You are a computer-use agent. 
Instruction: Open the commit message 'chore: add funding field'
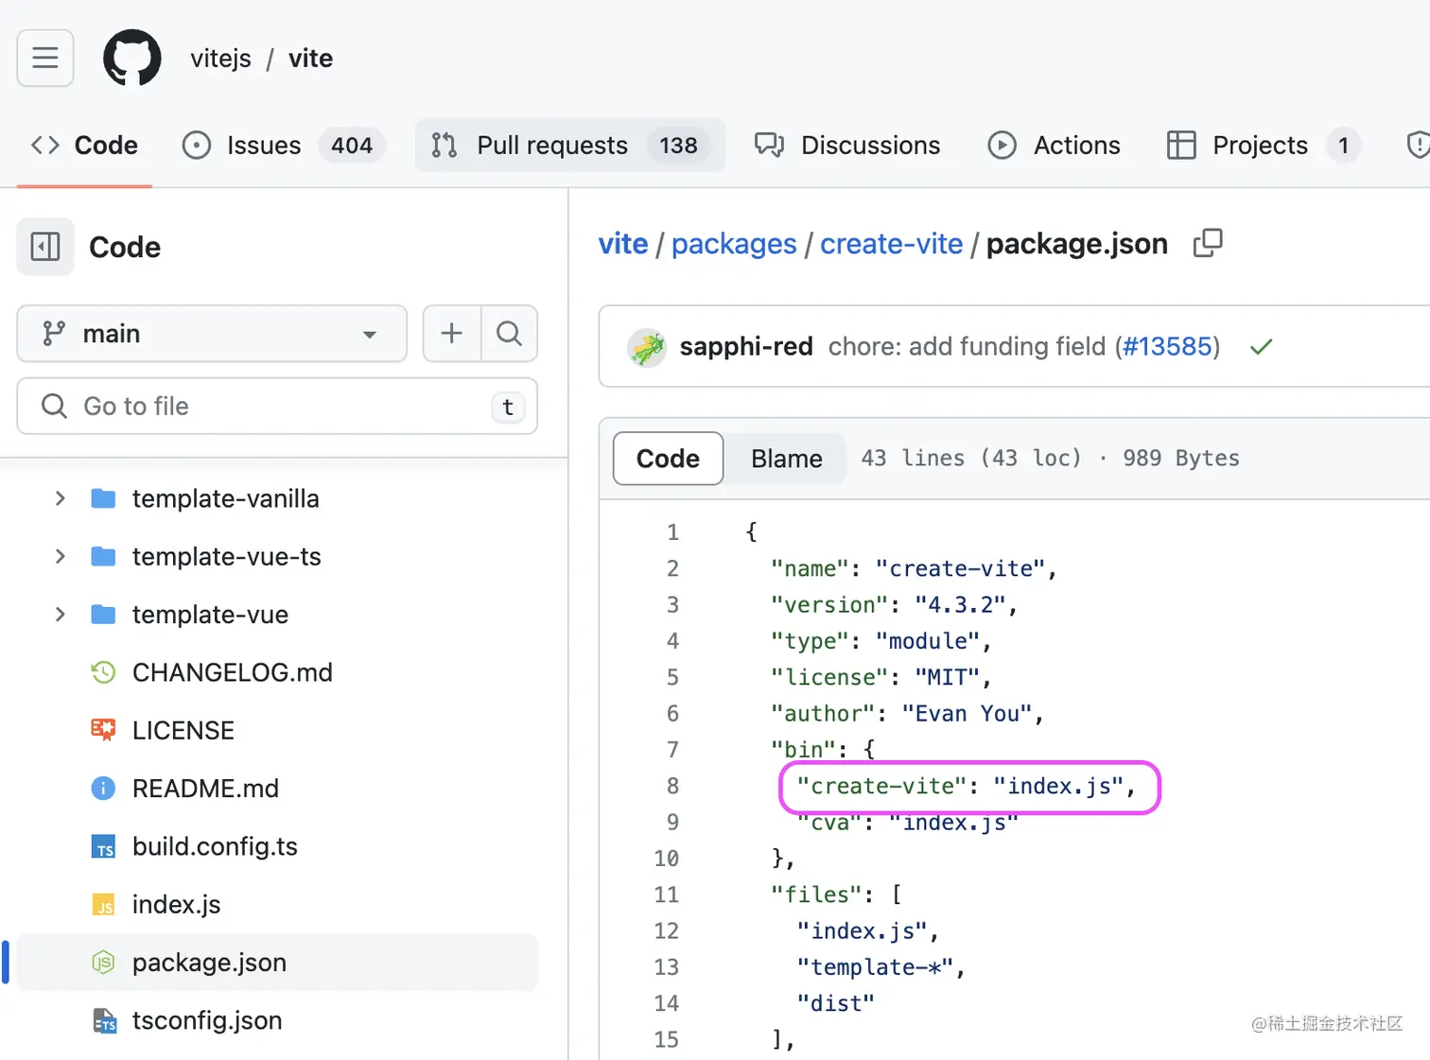pyautogui.click(x=967, y=346)
